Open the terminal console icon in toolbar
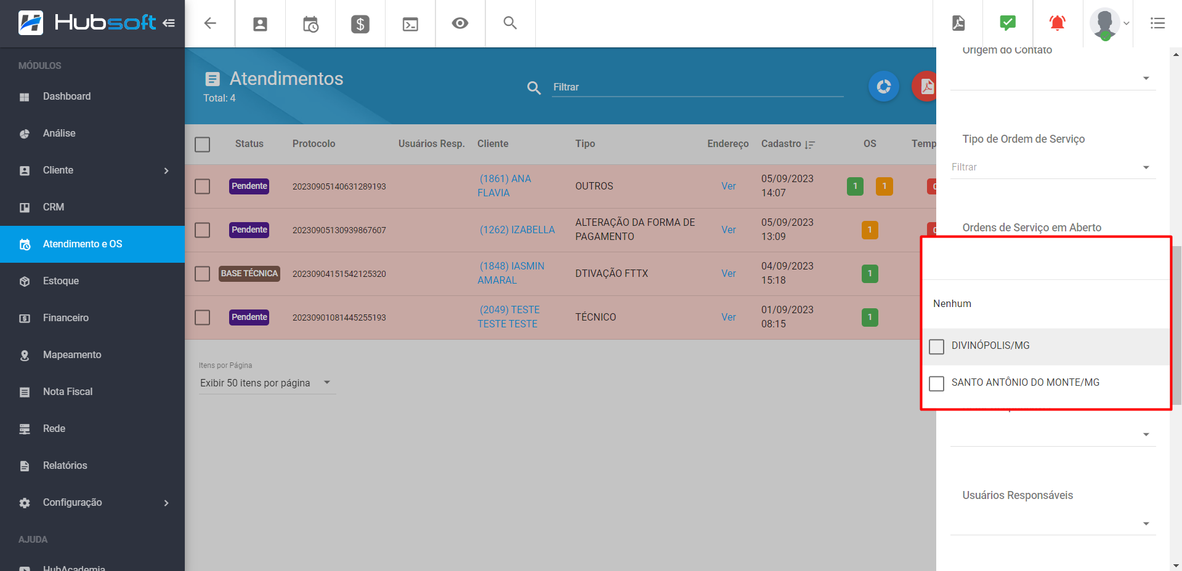 tap(410, 24)
